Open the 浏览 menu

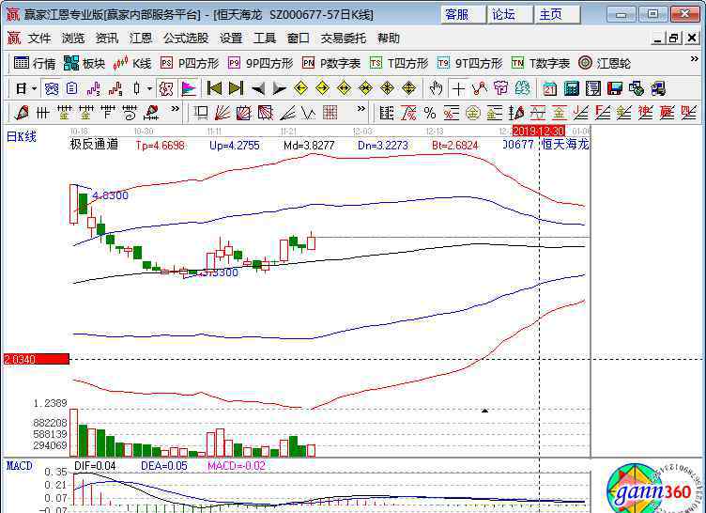(x=73, y=39)
